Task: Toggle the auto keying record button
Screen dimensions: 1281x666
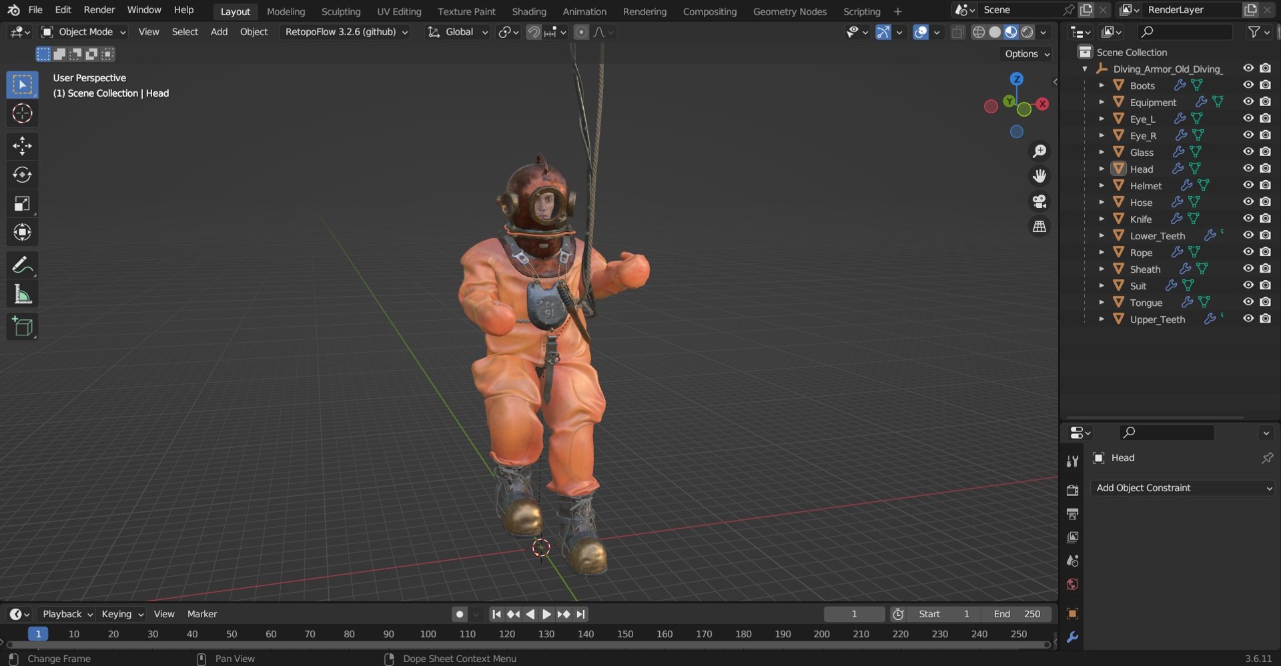Action: coord(459,614)
